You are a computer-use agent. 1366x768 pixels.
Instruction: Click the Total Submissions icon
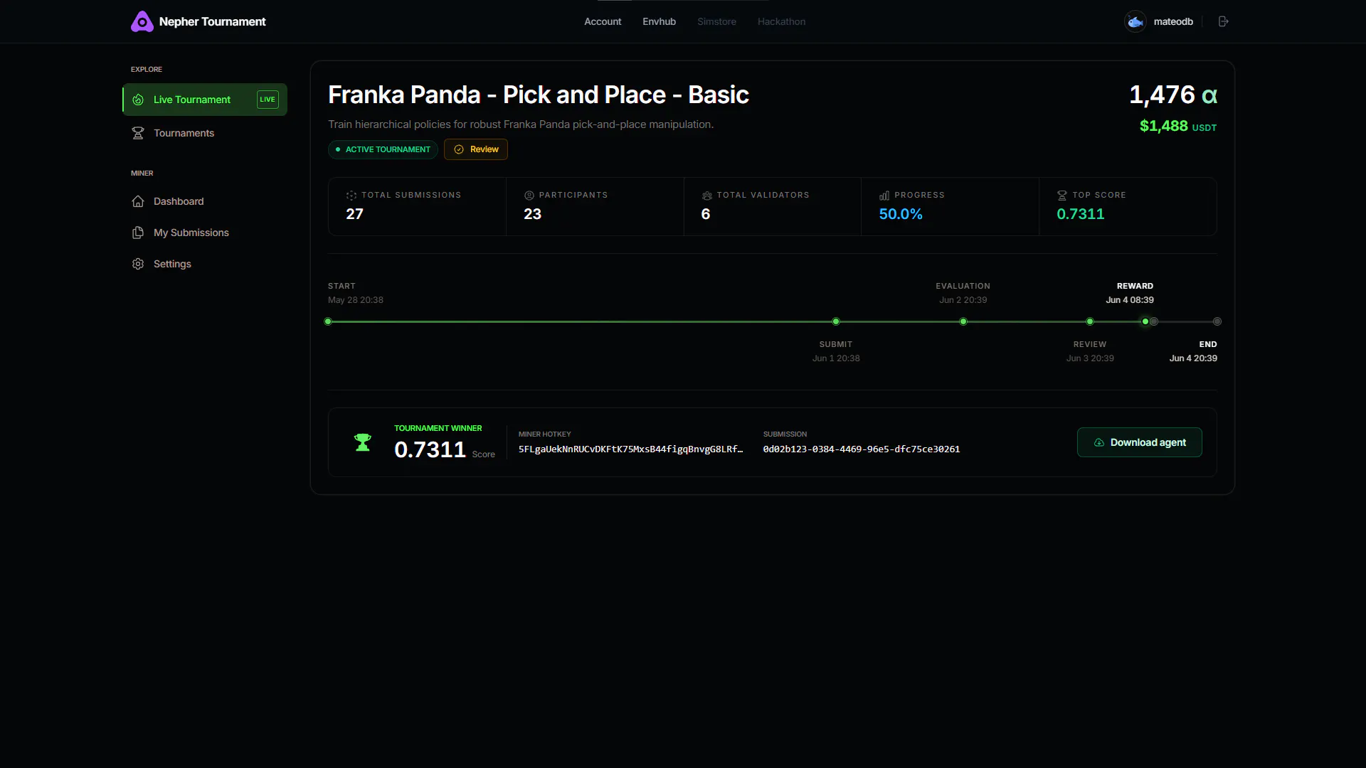pyautogui.click(x=351, y=196)
